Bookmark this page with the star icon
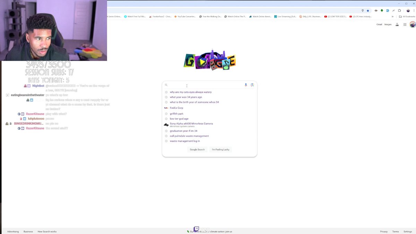 [x=368, y=11]
